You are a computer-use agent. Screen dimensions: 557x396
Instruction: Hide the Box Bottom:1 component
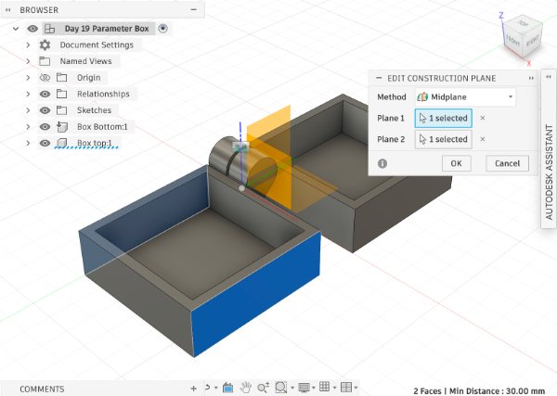[45, 127]
